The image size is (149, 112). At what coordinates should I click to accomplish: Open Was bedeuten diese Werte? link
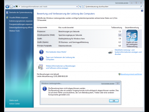pos(56,52)
